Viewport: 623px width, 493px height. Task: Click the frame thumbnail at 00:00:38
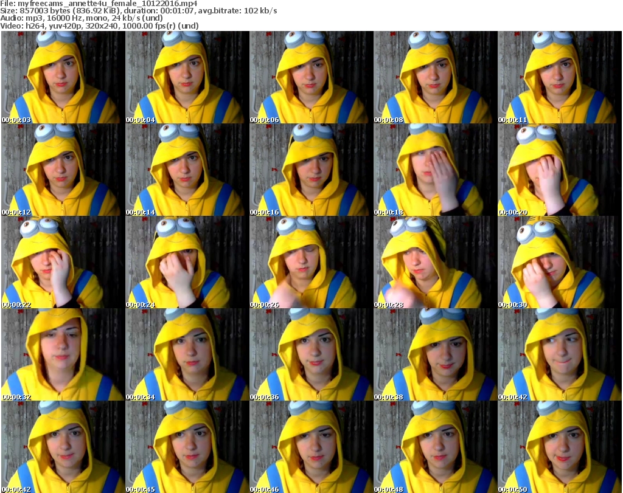coord(435,354)
